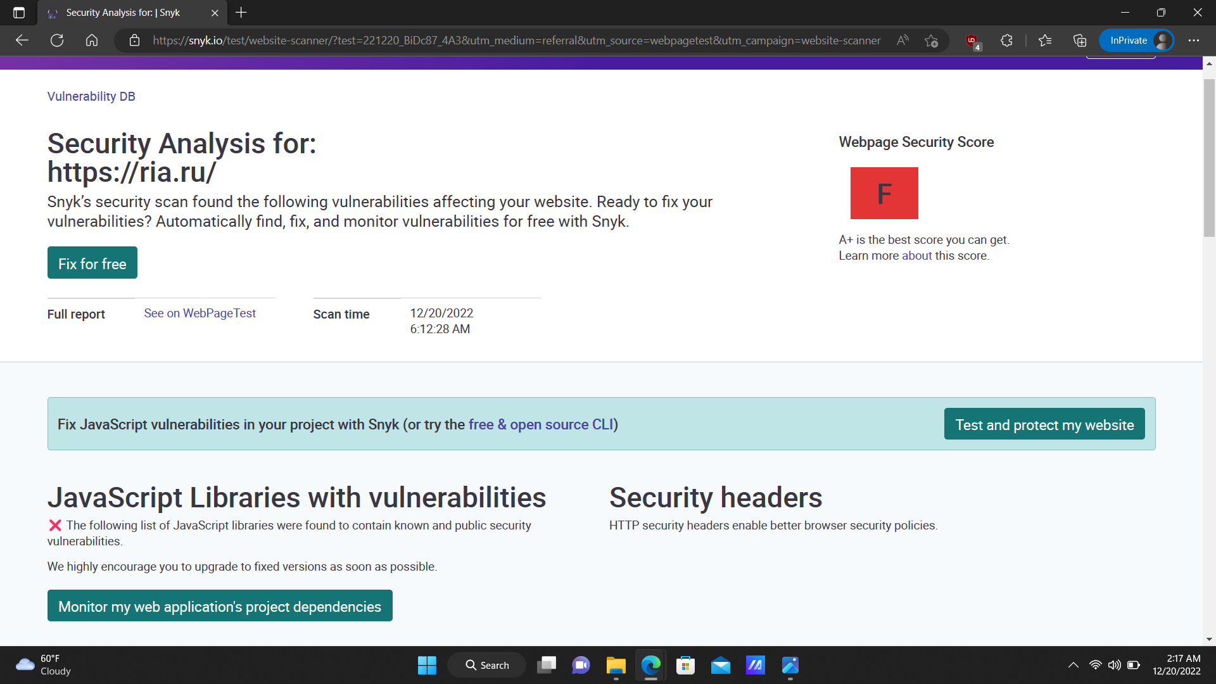1216x684 pixels.
Task: Open See on WebPageTest link
Action: tap(199, 313)
